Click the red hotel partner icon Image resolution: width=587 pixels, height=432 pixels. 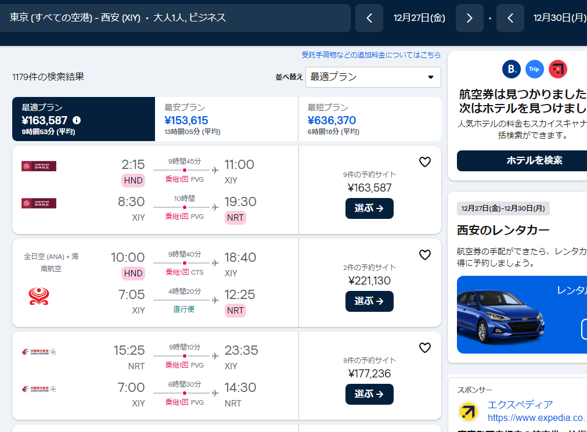point(558,69)
